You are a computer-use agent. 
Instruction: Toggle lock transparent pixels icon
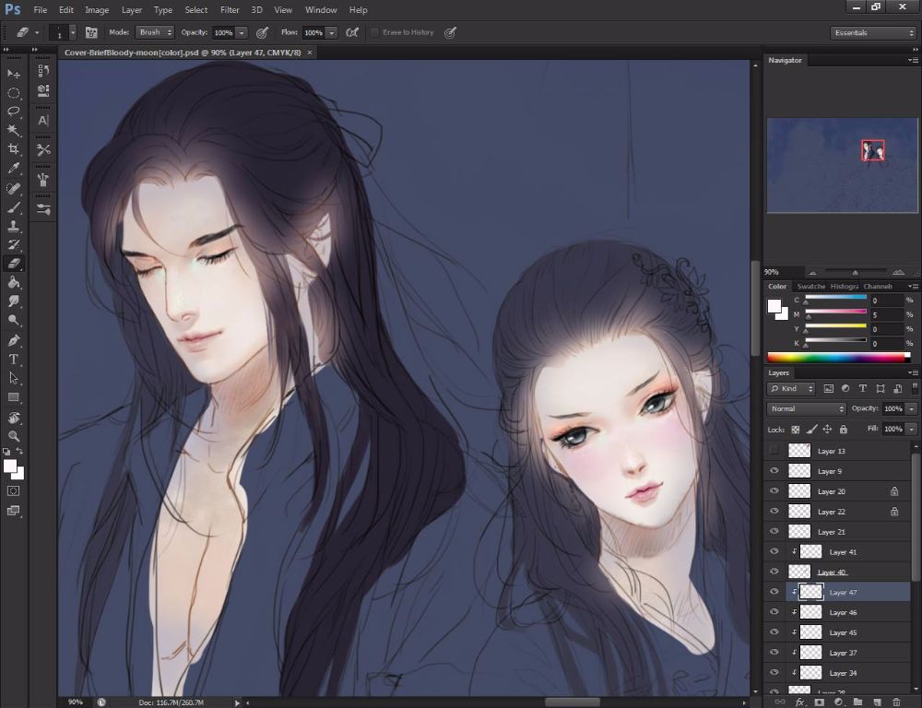[796, 430]
